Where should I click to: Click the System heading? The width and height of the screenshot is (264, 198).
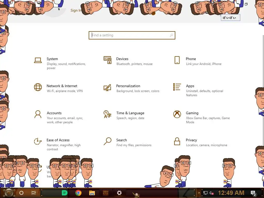coord(52,59)
